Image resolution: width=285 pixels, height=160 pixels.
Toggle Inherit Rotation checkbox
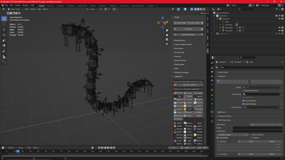(x=243, y=104)
